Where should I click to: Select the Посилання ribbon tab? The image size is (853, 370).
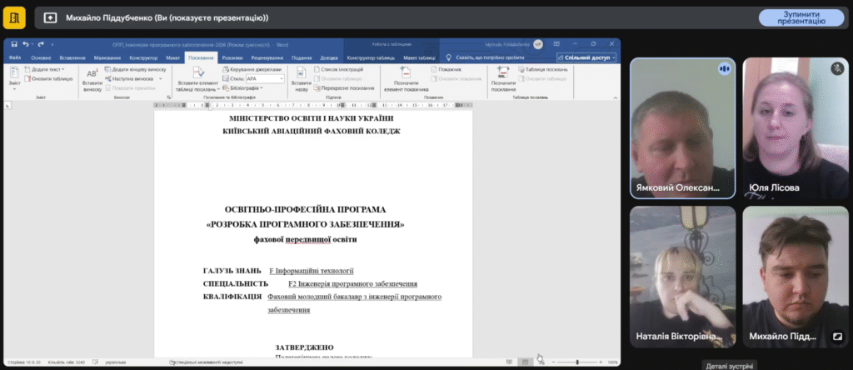pos(201,57)
